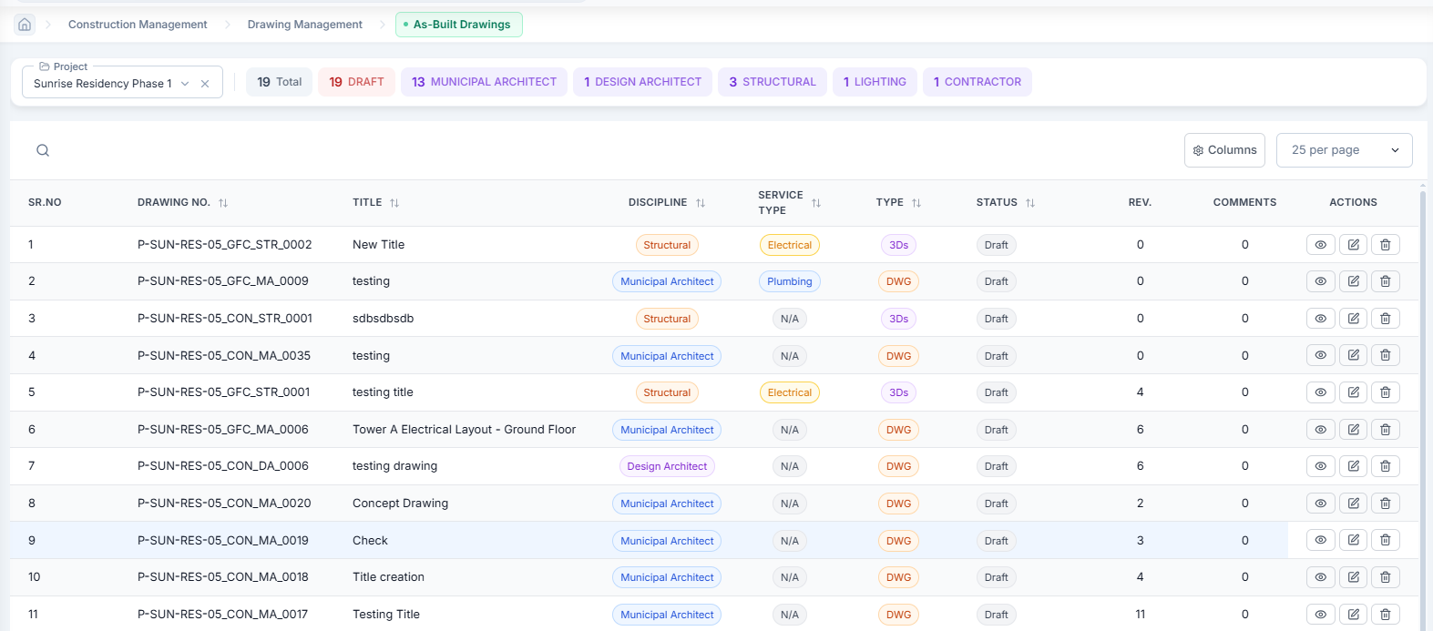Delete the sdbsdbsdb drawing row
1433x631 pixels.
(x=1386, y=319)
